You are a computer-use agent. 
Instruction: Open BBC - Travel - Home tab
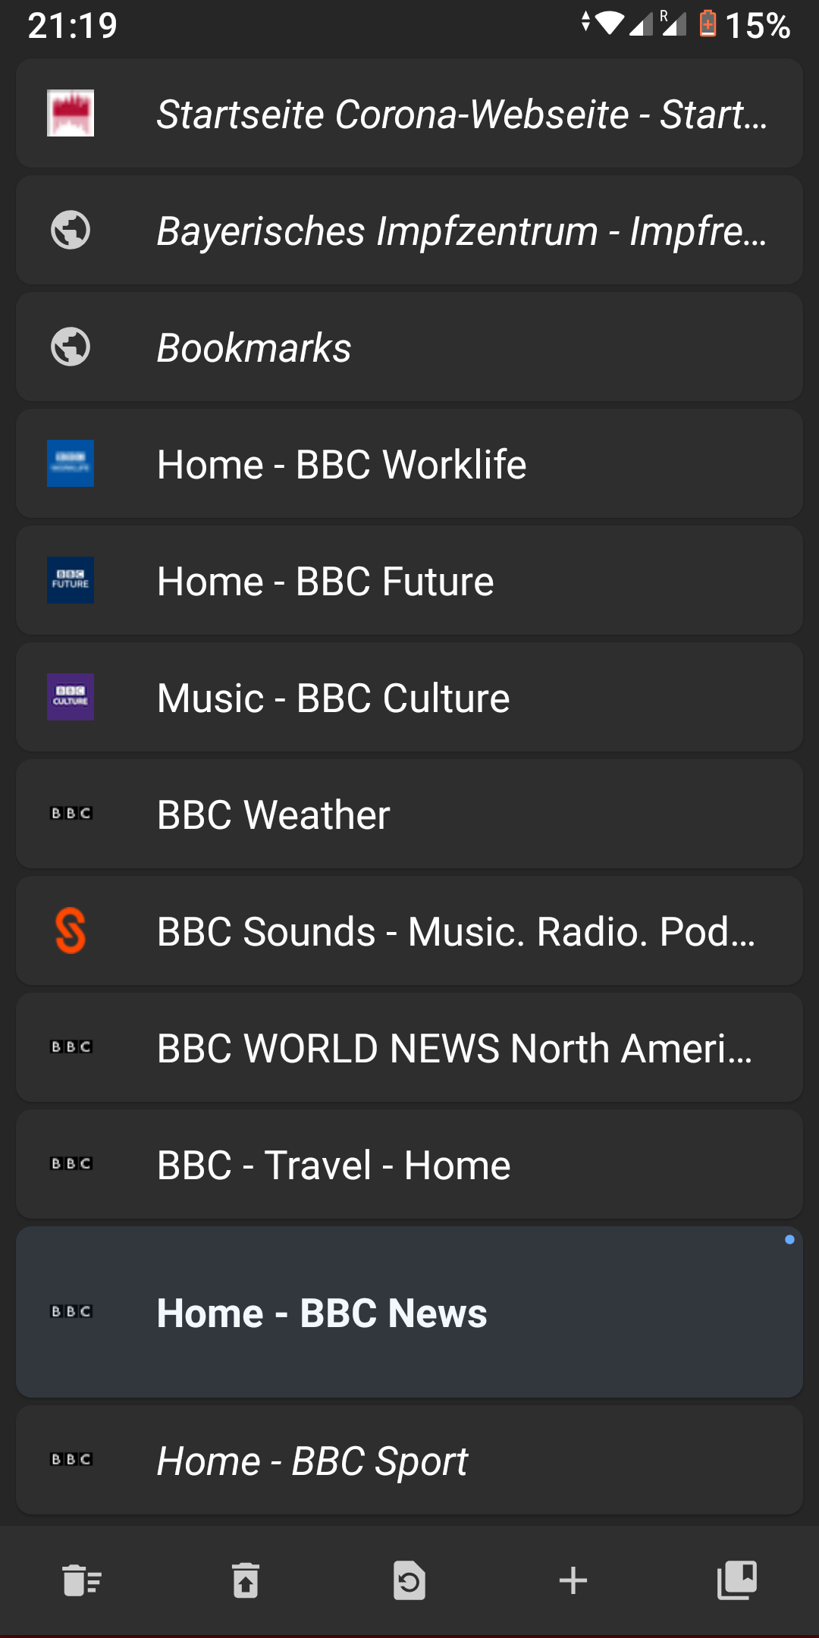[409, 1165]
